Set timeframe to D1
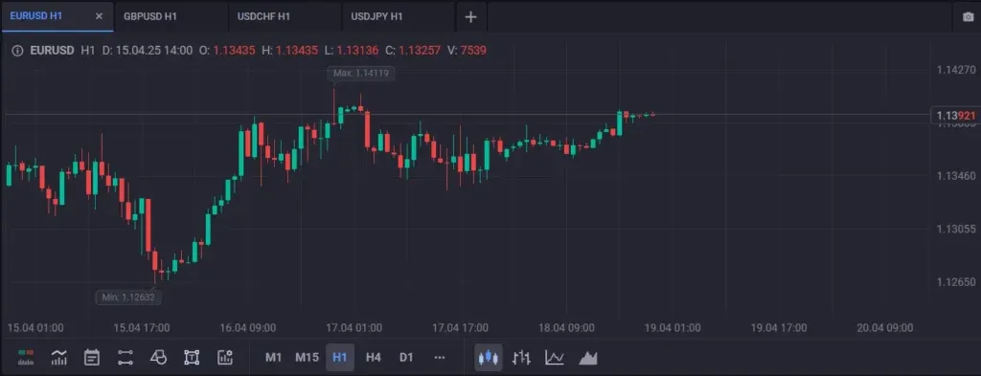981x376 pixels. (406, 357)
